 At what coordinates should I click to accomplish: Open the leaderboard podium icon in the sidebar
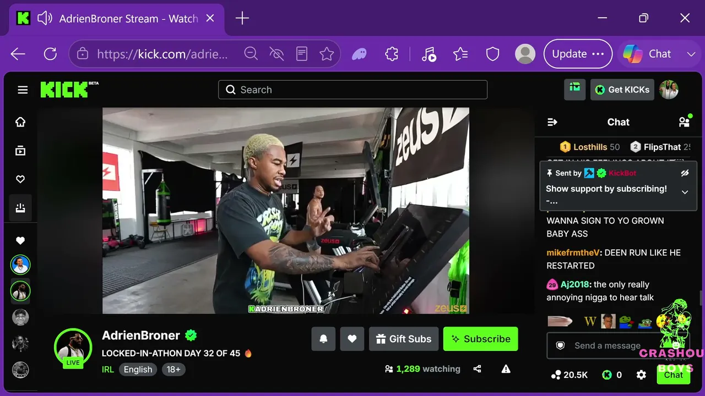pyautogui.click(x=20, y=208)
